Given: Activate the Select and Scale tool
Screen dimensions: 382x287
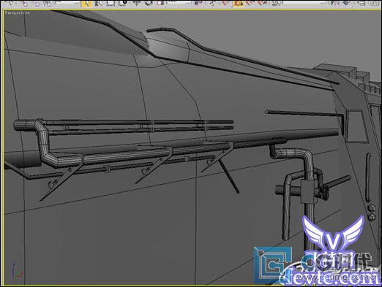Looking at the screenshot, I should click(160, 4).
